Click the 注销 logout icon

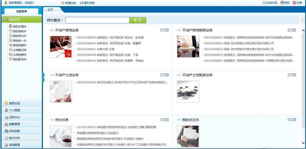[294, 3]
